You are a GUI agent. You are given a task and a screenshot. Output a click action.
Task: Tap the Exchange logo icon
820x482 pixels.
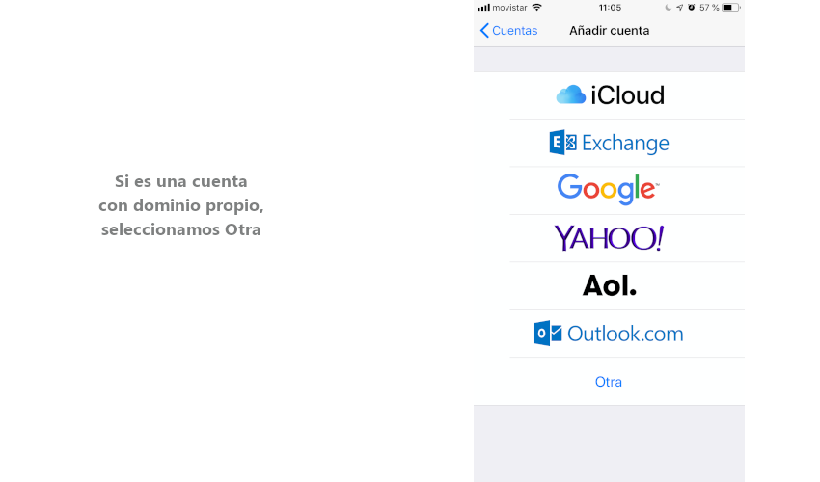562,143
